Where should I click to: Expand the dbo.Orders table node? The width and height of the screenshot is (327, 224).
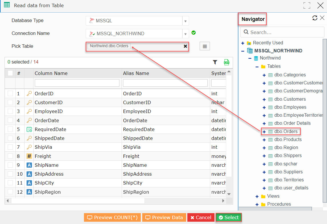click(264, 132)
